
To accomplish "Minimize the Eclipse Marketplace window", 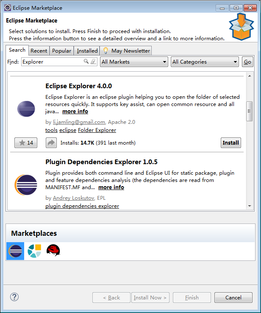I will click(x=222, y=8).
